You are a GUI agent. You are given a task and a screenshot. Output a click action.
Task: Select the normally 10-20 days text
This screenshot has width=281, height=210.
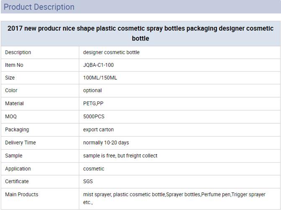coord(106,143)
